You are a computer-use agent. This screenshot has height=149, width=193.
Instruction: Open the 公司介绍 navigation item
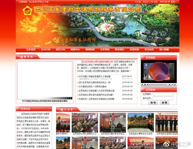coord(46,49)
